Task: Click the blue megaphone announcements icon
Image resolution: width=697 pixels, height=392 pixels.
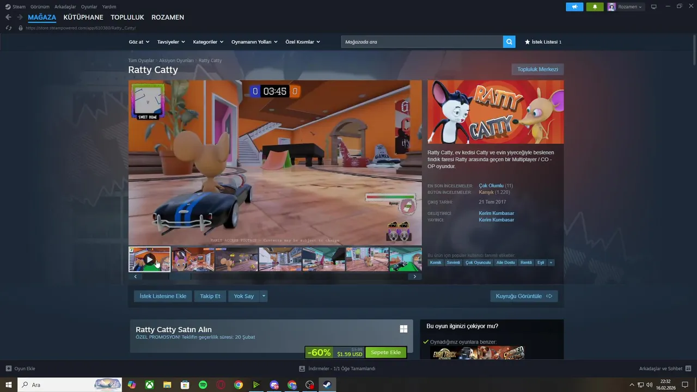Action: 574,7
